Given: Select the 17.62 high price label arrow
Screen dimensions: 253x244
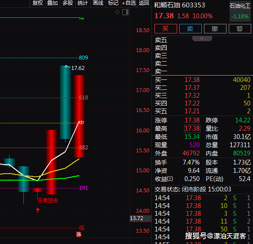Looking at the screenshot, I should click(x=68, y=67).
